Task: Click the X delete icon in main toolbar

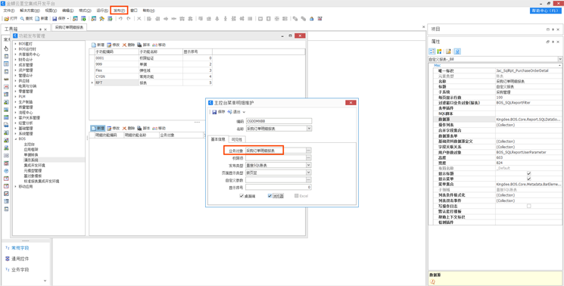Action: pyautogui.click(x=139, y=18)
